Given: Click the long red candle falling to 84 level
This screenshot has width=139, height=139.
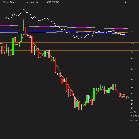Looking at the screenshot, I should 56,66.
